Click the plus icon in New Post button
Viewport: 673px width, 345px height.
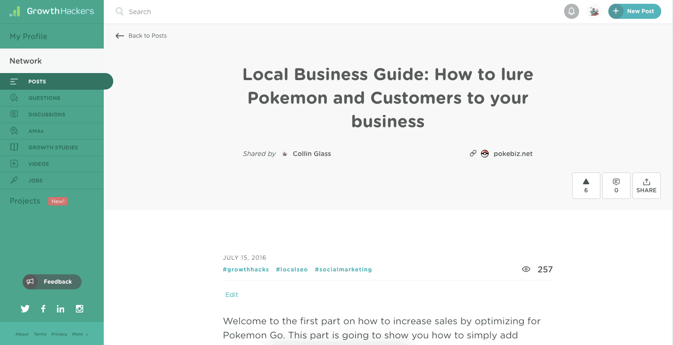tap(616, 11)
